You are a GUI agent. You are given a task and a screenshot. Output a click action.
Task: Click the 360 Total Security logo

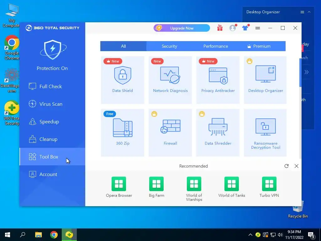click(x=52, y=28)
